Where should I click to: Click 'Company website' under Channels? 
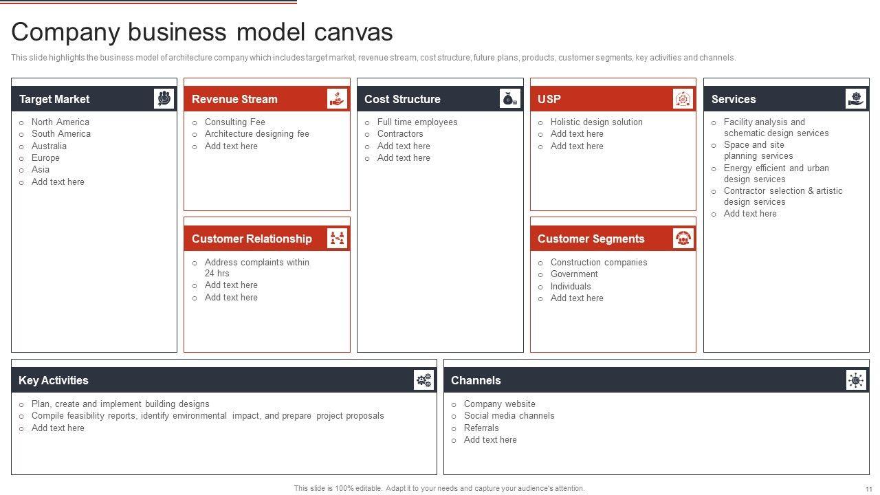tap(499, 404)
